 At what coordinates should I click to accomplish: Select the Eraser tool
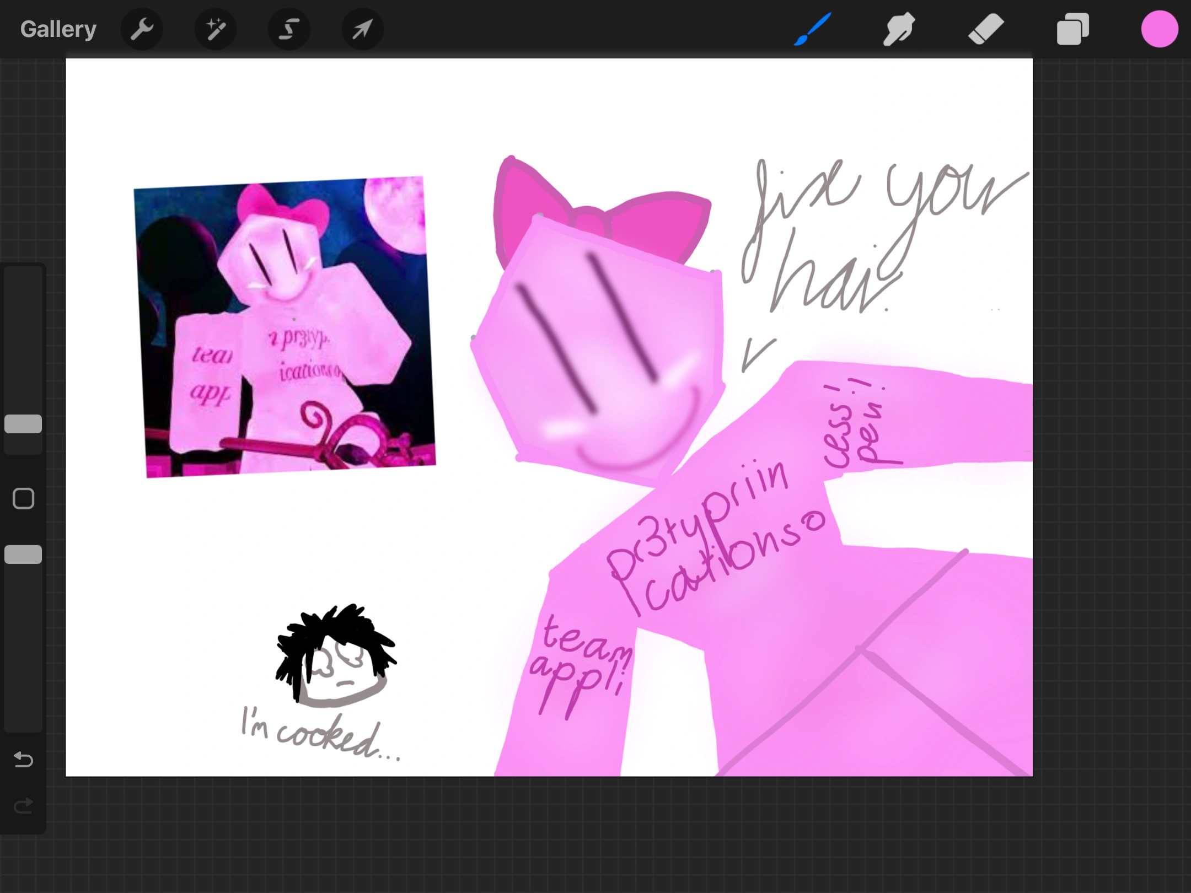tap(986, 29)
